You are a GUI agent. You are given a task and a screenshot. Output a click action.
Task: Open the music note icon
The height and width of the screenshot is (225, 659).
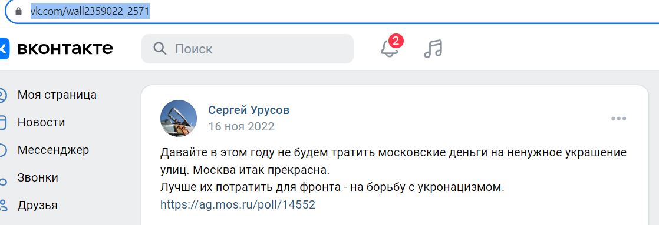tap(433, 49)
